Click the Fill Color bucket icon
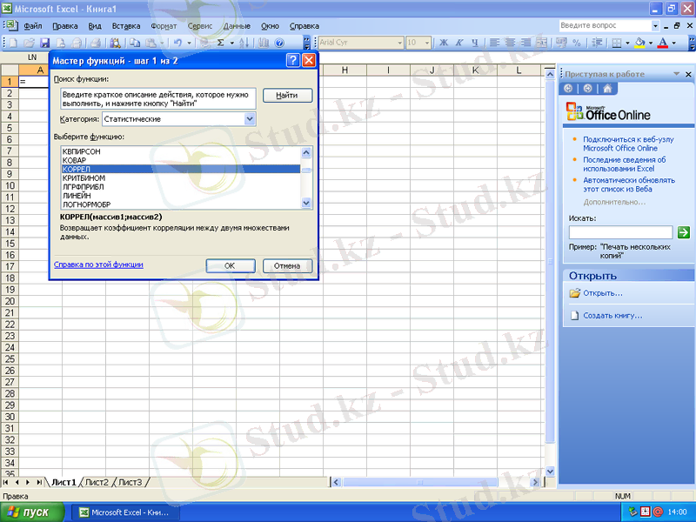696x522 pixels. coord(639,43)
